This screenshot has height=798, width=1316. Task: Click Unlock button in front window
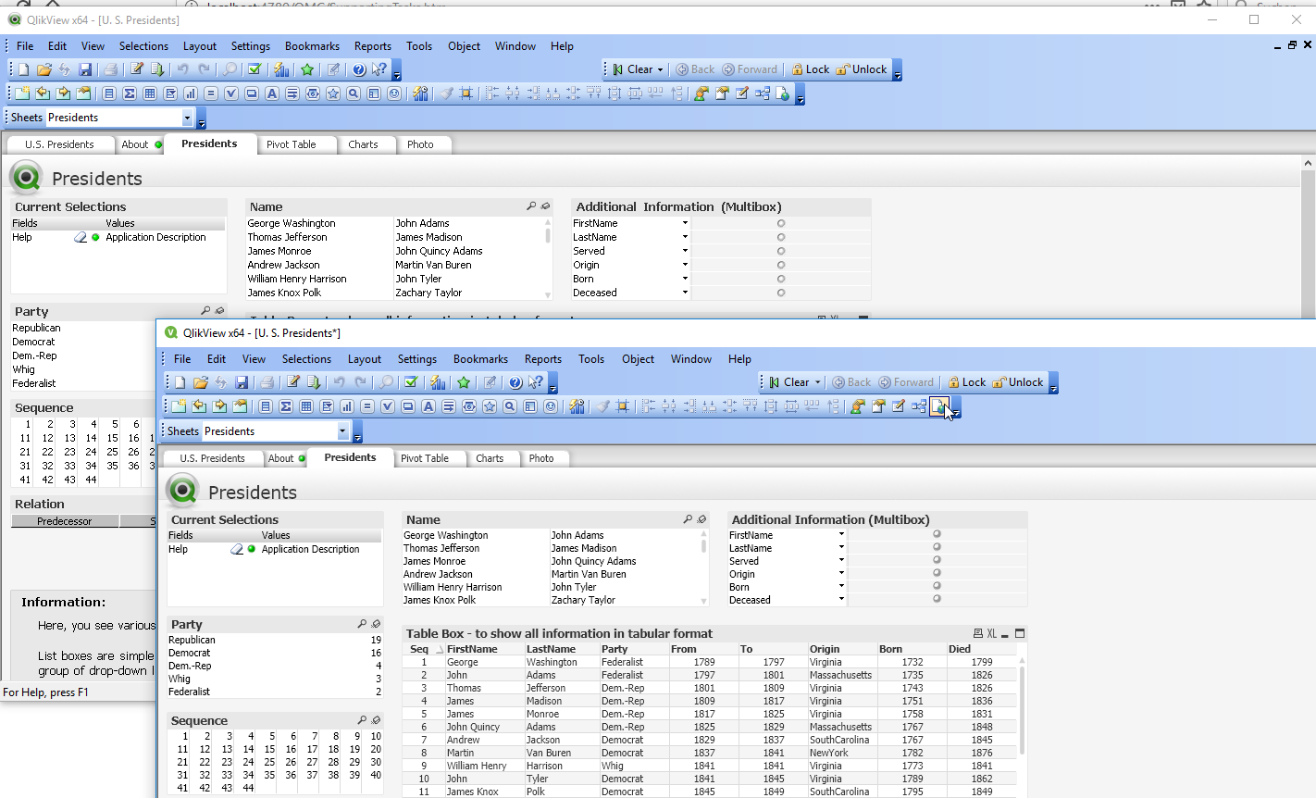click(x=1018, y=382)
